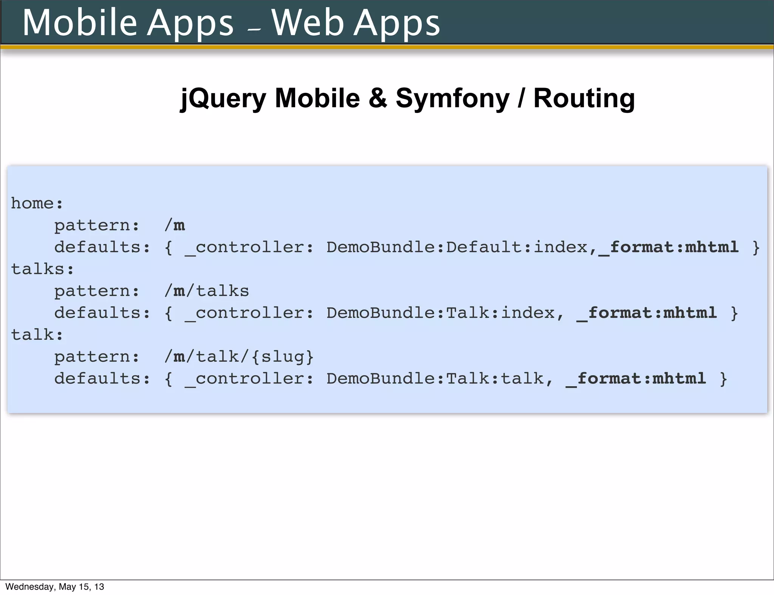Click bold '_format:mhtml' in home route
Image resolution: width=774 pixels, height=595 pixels.
[x=668, y=247]
